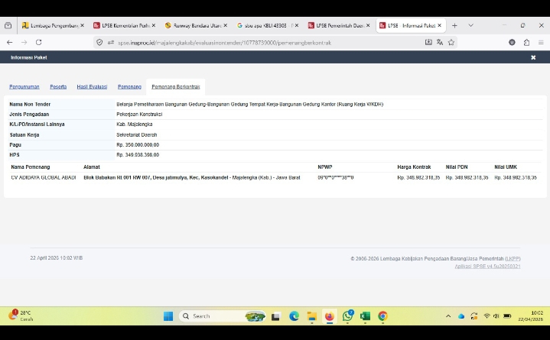
Task: Switch to the Pengumuman tab
Action: pos(24,87)
